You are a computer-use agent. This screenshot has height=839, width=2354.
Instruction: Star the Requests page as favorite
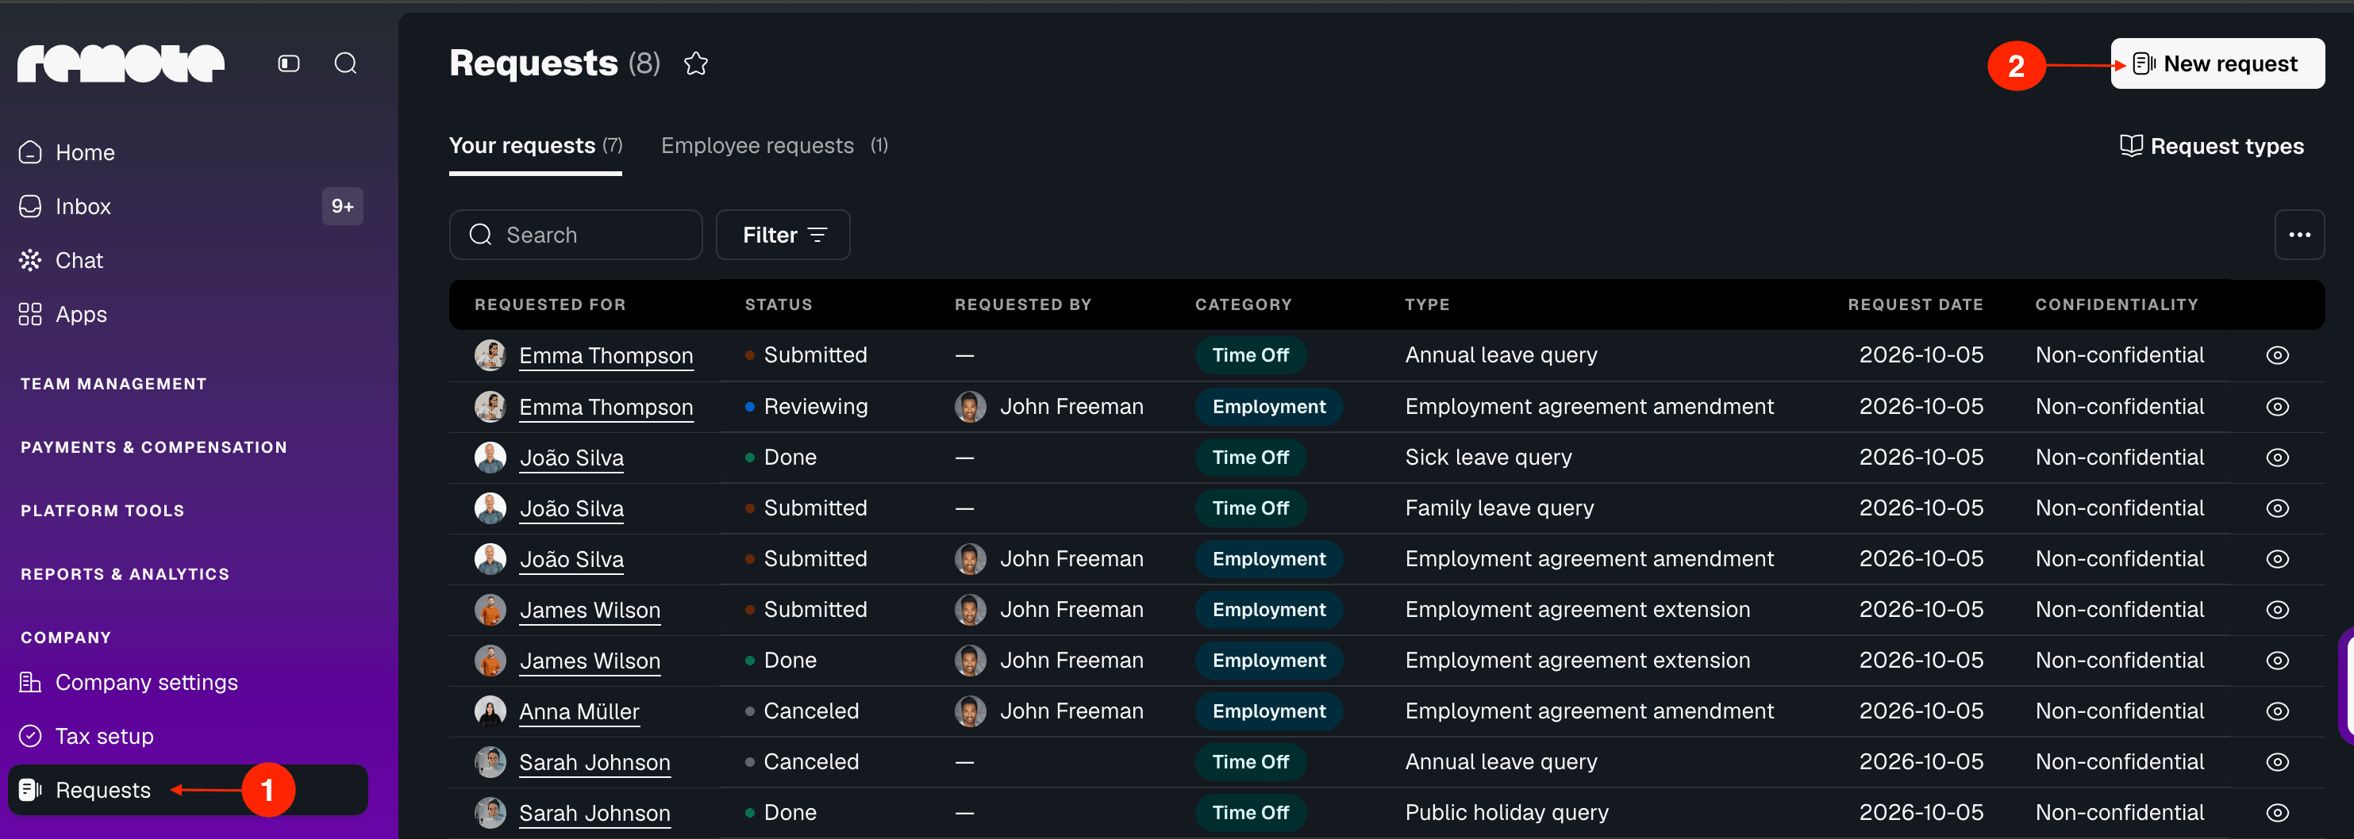tap(695, 63)
